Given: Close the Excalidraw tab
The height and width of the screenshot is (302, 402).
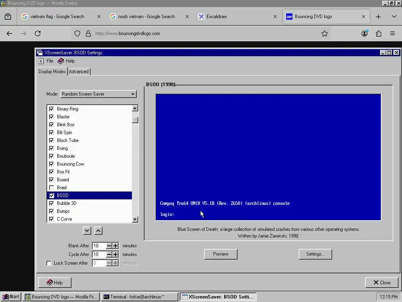Looking at the screenshot, I should pos(275,17).
